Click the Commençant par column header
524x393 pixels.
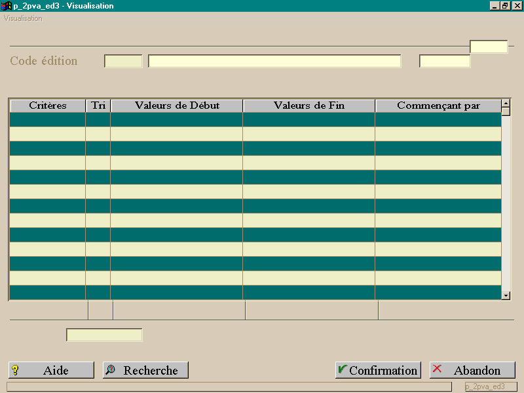(x=438, y=105)
